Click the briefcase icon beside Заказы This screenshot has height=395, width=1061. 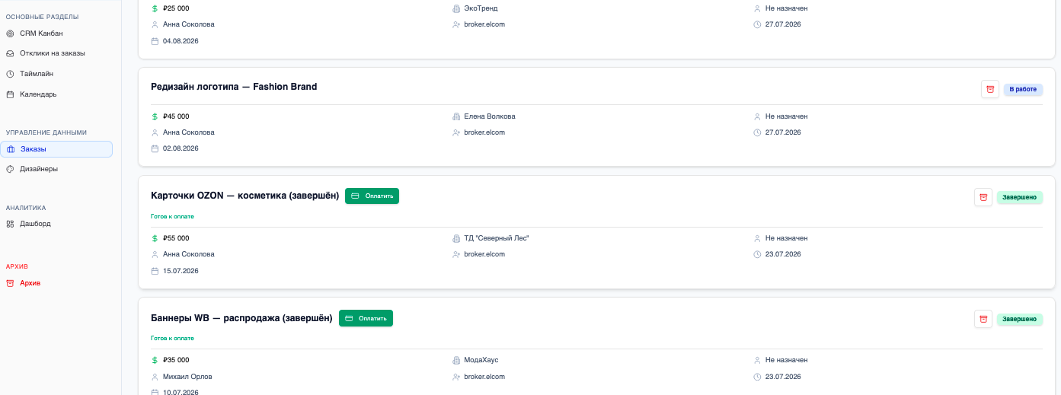11,149
